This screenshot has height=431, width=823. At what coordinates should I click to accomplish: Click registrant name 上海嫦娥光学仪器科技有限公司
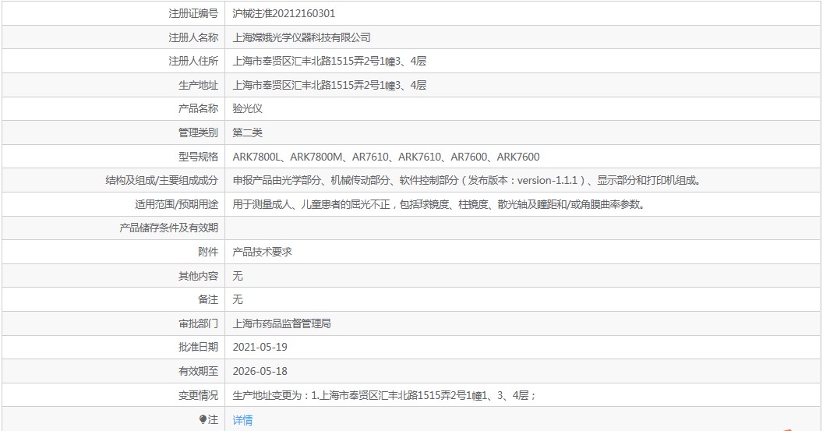click(x=302, y=37)
